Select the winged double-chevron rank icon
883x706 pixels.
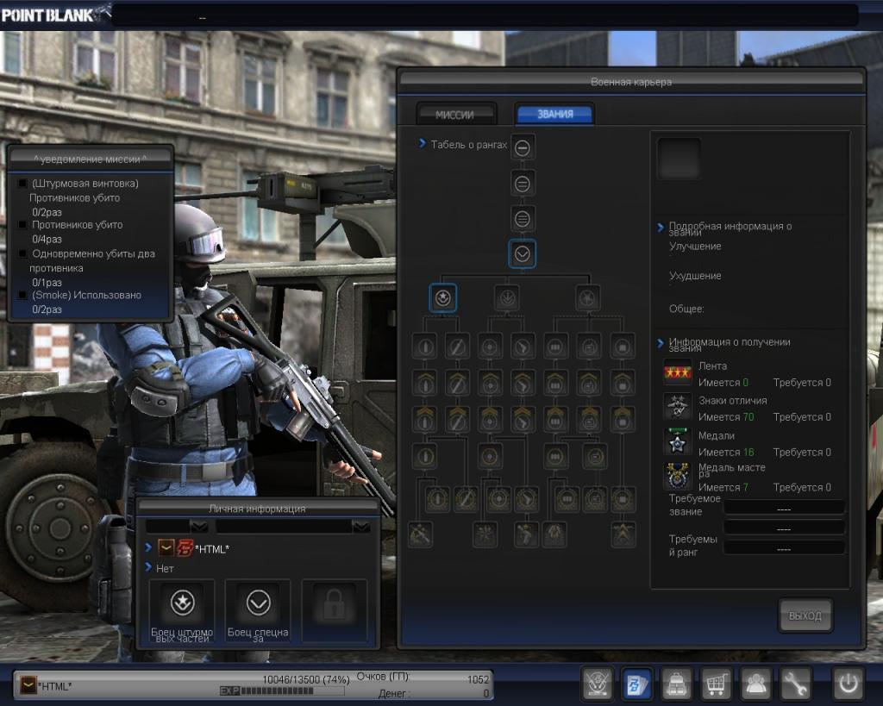pos(623,534)
